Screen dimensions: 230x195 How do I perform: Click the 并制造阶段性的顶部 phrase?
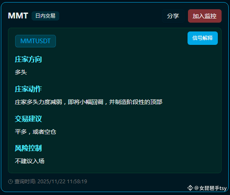click(136, 102)
